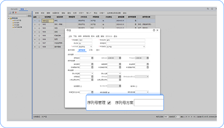Tick checkbox for row 1004

pos(39,32)
